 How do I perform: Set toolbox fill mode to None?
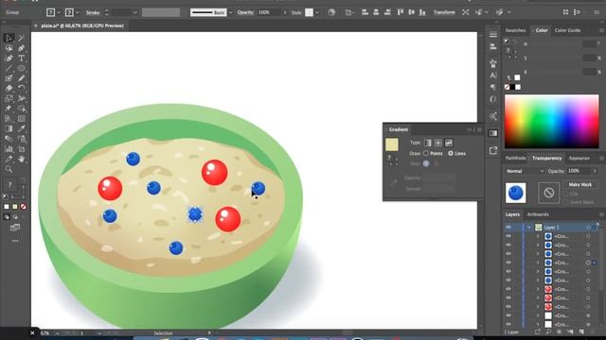point(23,207)
